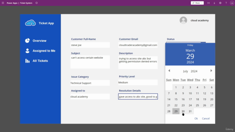Click the Overview pie chart icon

pos(28,41)
